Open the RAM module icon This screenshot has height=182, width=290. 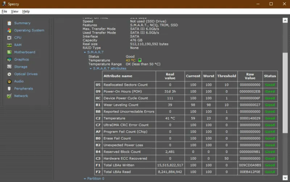pyautogui.click(x=9, y=45)
